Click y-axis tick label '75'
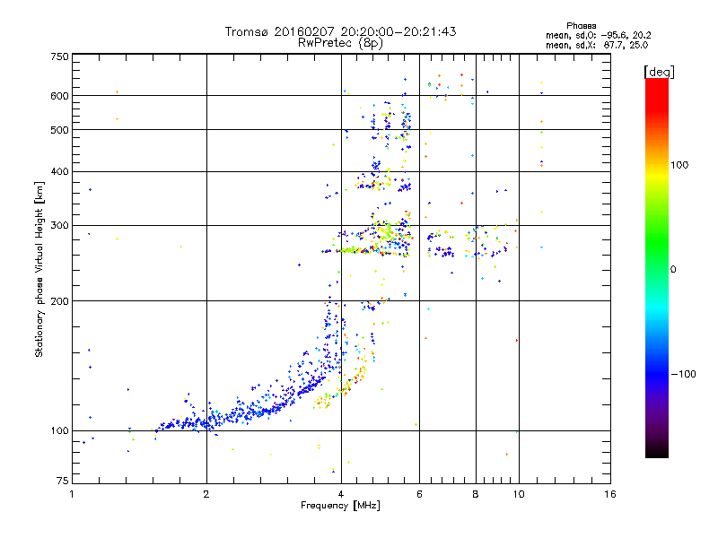Image resolution: width=718 pixels, height=538 pixels. (x=63, y=481)
